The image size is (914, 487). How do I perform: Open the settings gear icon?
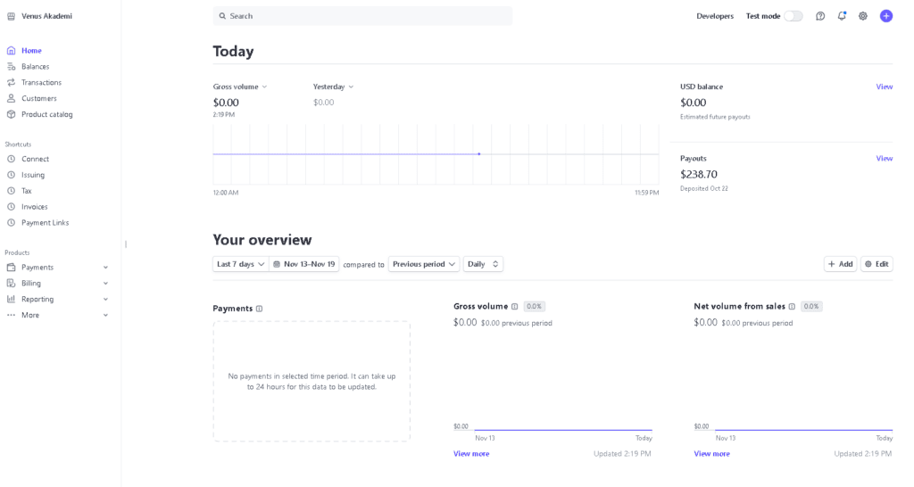pyautogui.click(x=863, y=16)
